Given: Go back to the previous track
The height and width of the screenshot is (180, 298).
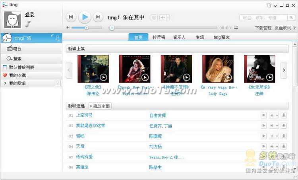Looking at the screenshot, I should [71, 17].
